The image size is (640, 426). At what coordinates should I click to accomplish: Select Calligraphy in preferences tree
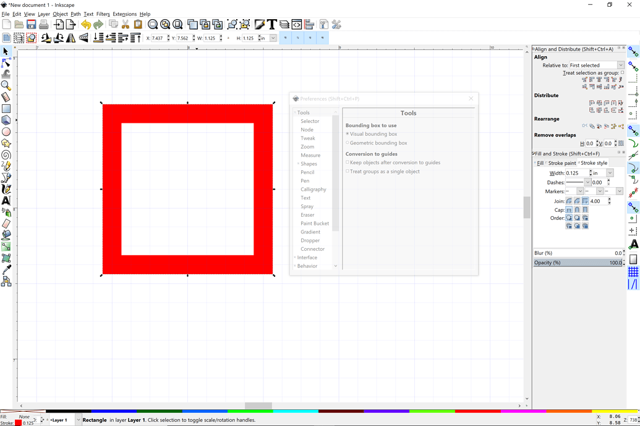point(314,190)
